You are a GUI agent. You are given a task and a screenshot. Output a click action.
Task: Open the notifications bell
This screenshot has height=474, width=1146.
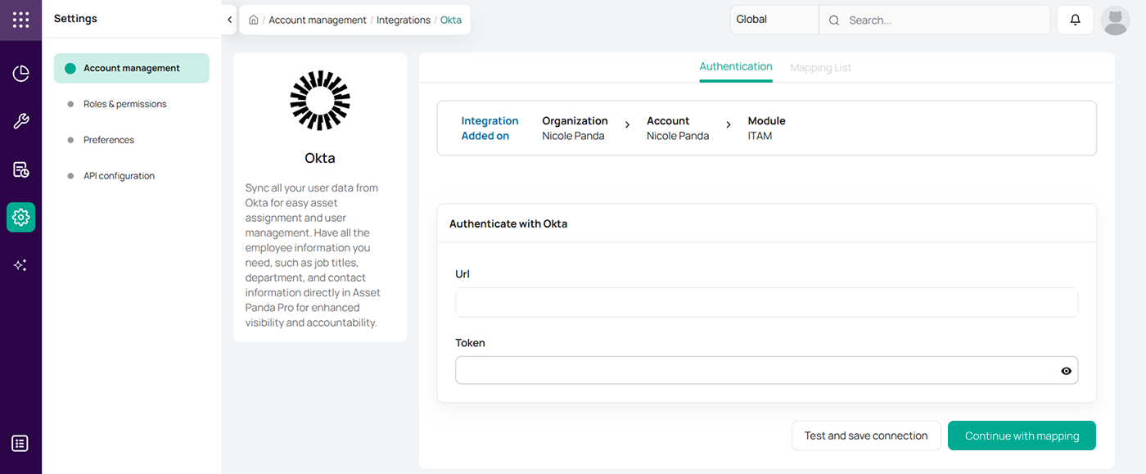tap(1075, 20)
